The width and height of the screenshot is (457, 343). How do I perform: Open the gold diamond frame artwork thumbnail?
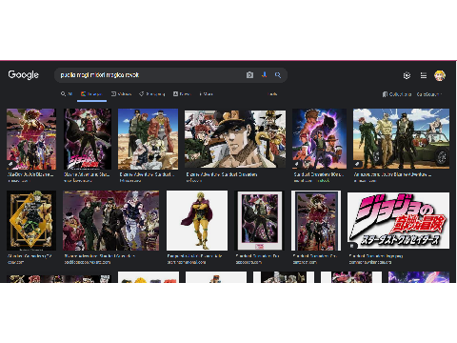[x=31, y=220]
